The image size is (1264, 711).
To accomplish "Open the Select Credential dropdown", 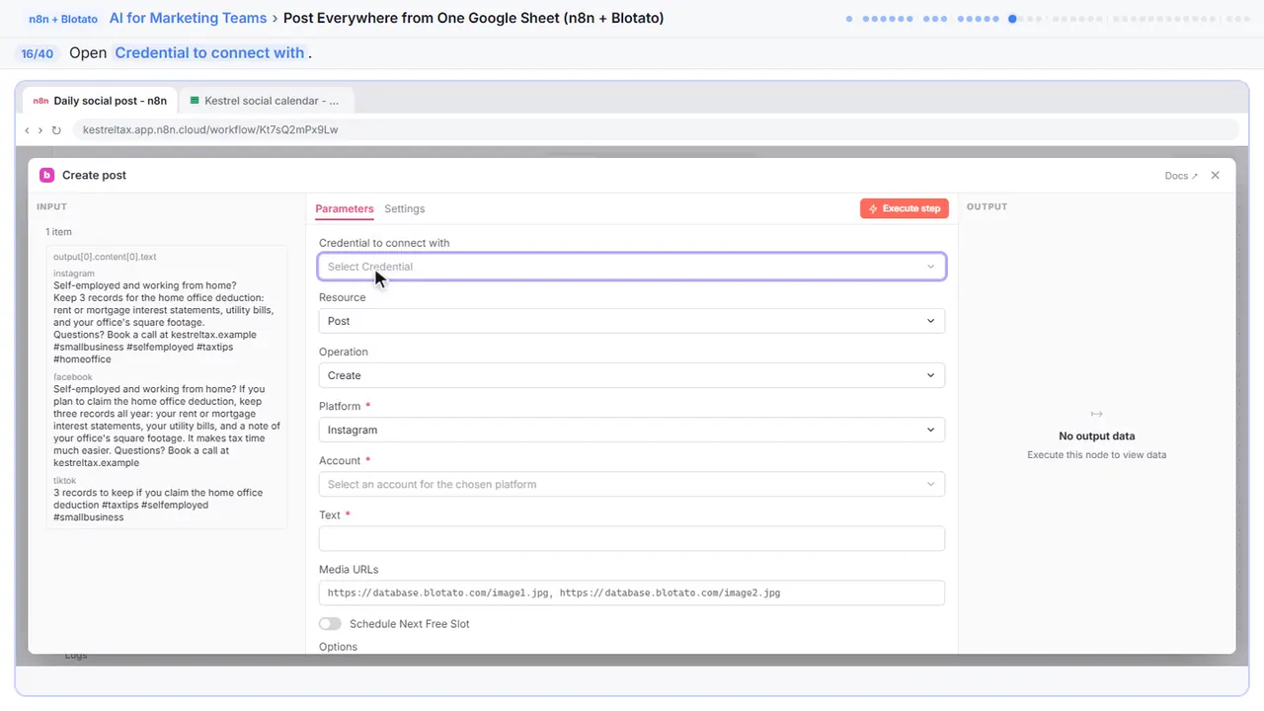I will point(632,267).
